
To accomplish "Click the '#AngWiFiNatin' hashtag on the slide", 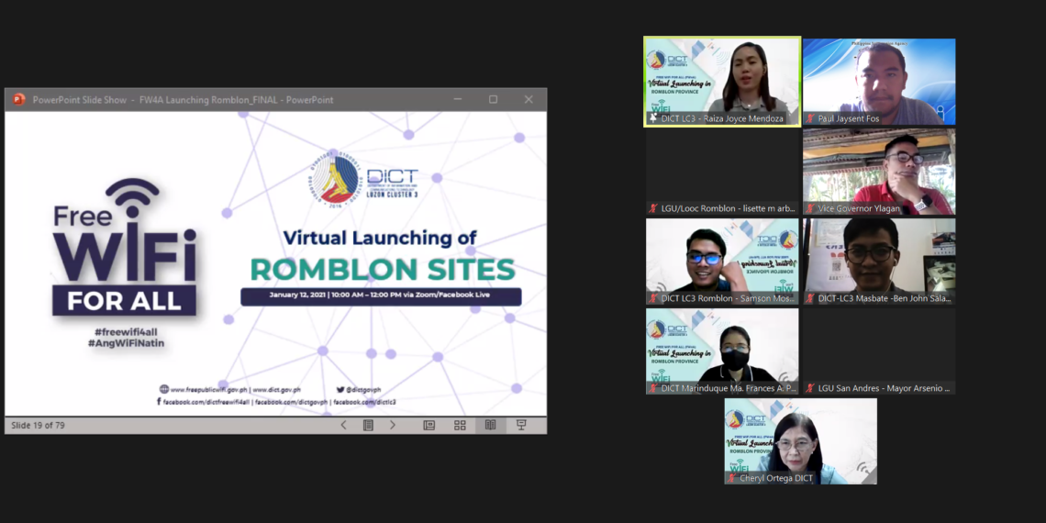I will (x=126, y=343).
